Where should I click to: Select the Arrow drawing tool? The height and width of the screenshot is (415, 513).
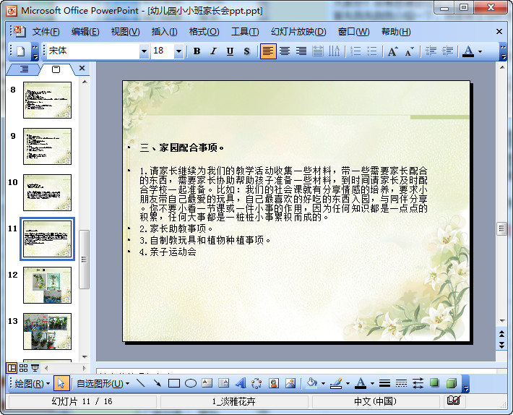(158, 383)
